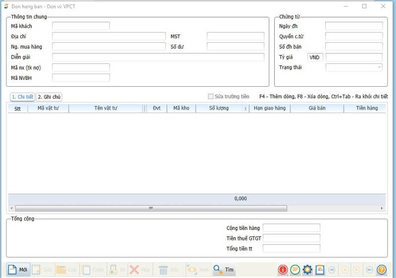Focus the Tiền thuế GTGT field
The image size is (396, 278).
coord(292,238)
